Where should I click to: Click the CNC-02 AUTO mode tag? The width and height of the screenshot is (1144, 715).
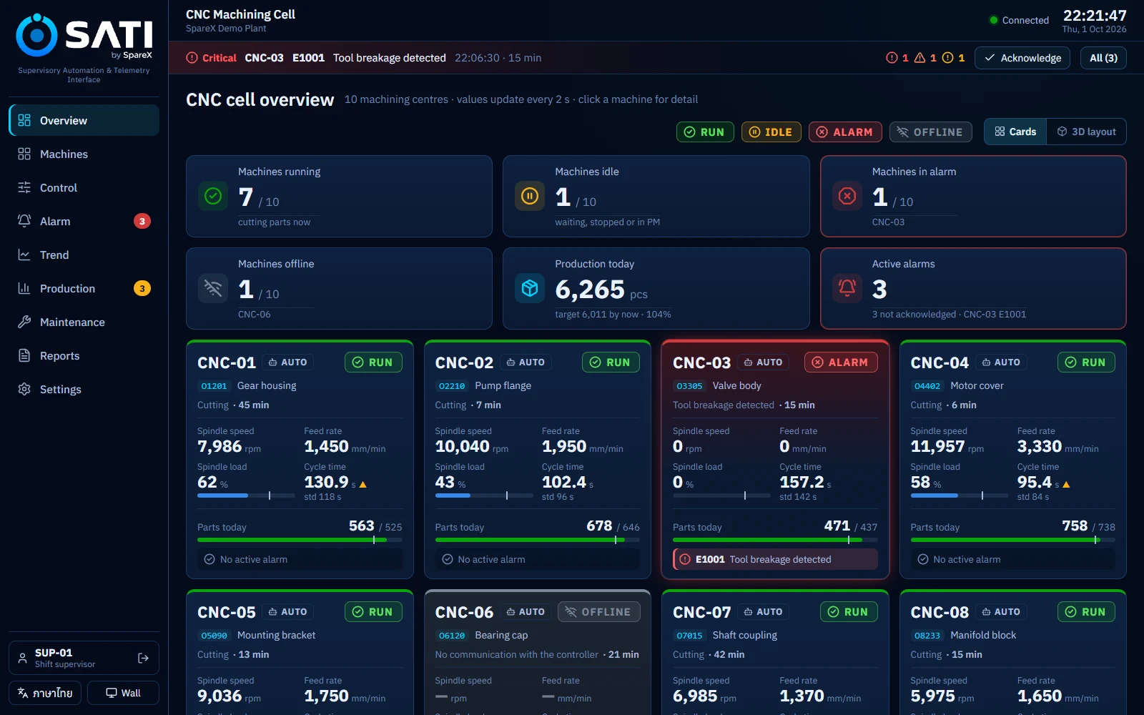pos(526,363)
